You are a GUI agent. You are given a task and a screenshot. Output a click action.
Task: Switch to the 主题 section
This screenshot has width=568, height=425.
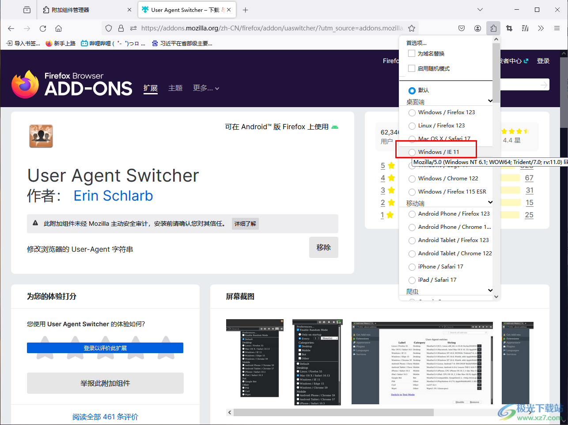[x=175, y=88]
